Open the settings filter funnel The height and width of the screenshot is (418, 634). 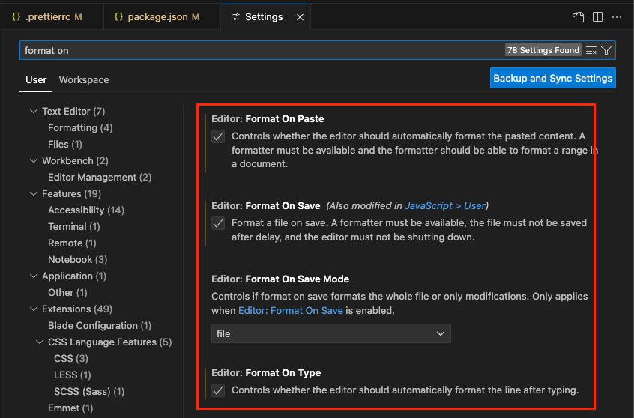(606, 50)
